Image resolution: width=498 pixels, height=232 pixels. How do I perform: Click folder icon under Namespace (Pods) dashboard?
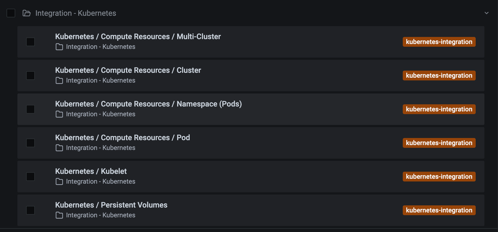[x=59, y=114]
